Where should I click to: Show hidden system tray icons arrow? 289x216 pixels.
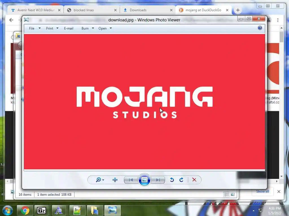[x=254, y=211]
